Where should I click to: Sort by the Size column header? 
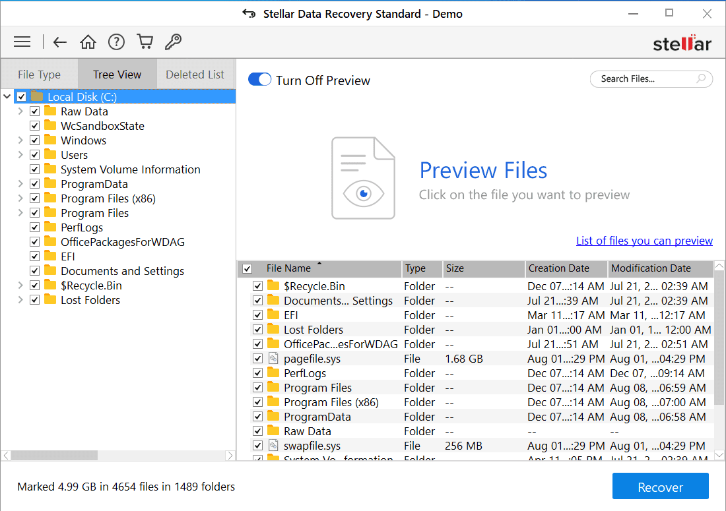point(483,268)
